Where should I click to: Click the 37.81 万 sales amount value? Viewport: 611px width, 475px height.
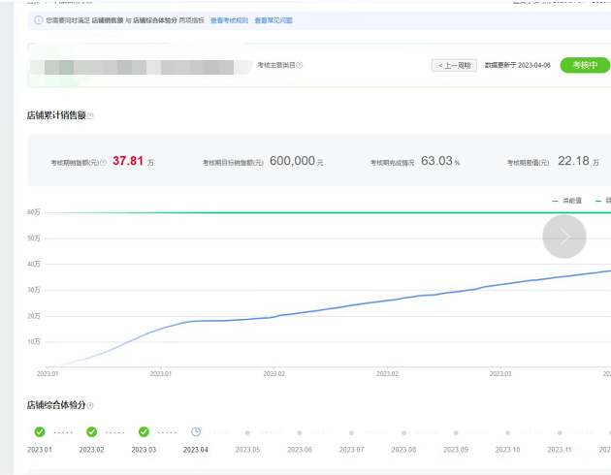point(128,161)
